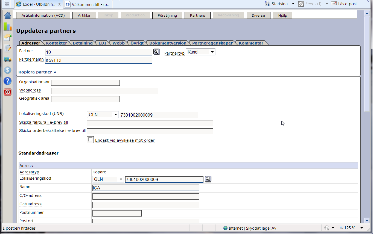Open the Försäljning menu

[x=167, y=15]
